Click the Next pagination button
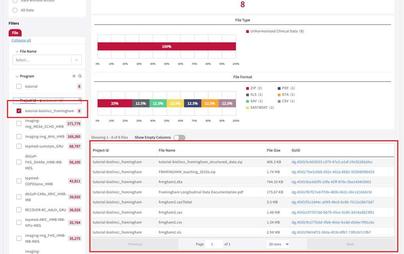The width and height of the screenshot is (404, 254). click(350, 243)
